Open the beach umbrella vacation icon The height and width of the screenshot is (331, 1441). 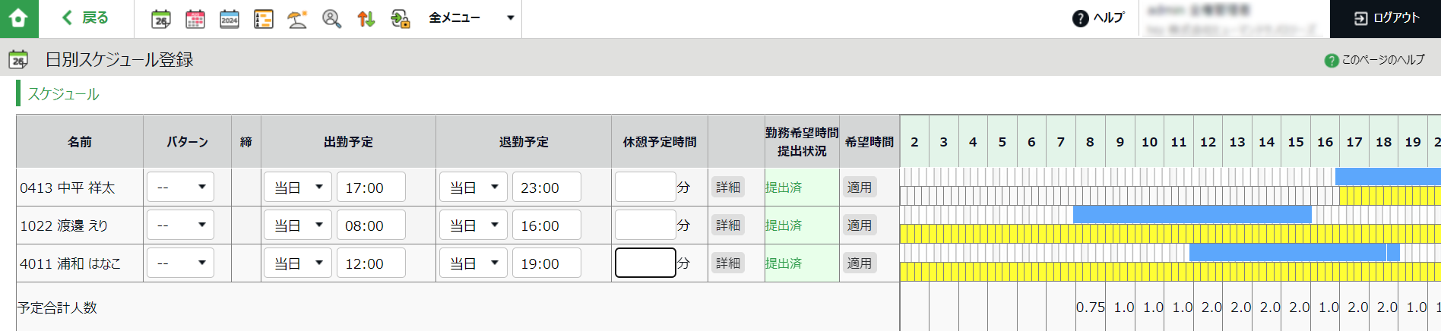297,19
